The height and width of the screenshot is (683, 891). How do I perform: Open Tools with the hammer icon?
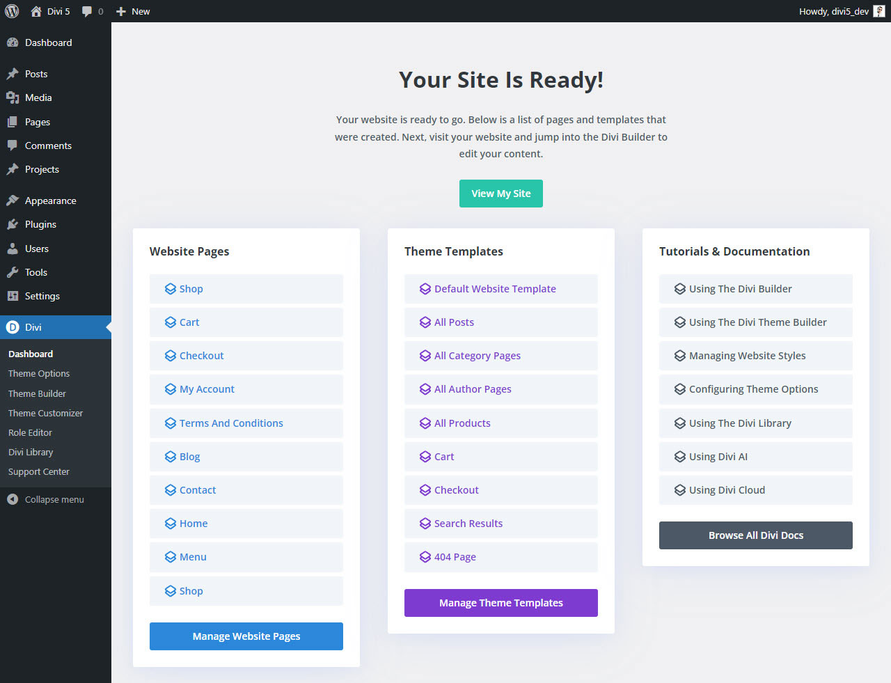click(x=11, y=272)
